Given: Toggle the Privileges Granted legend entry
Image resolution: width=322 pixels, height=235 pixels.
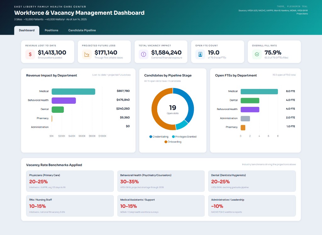Looking at the screenshot, I should coord(184,137).
